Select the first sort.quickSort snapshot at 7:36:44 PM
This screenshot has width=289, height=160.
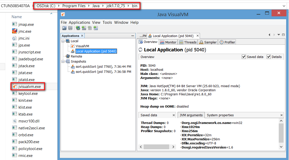coord(103,67)
